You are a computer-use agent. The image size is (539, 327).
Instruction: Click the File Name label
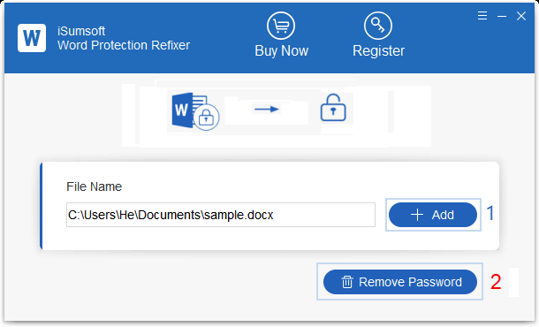point(94,186)
